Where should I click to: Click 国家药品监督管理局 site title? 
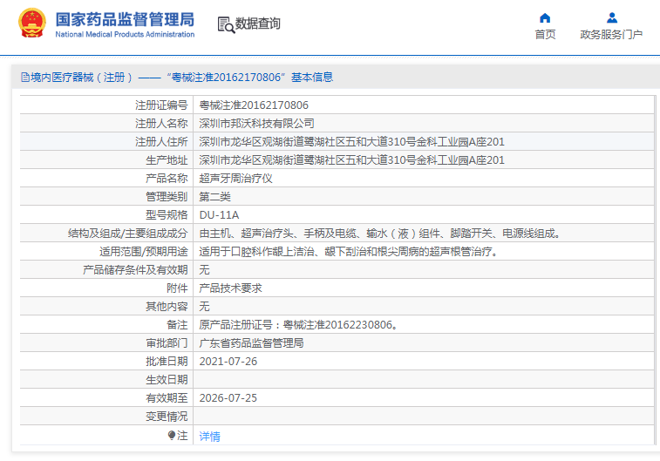125,19
